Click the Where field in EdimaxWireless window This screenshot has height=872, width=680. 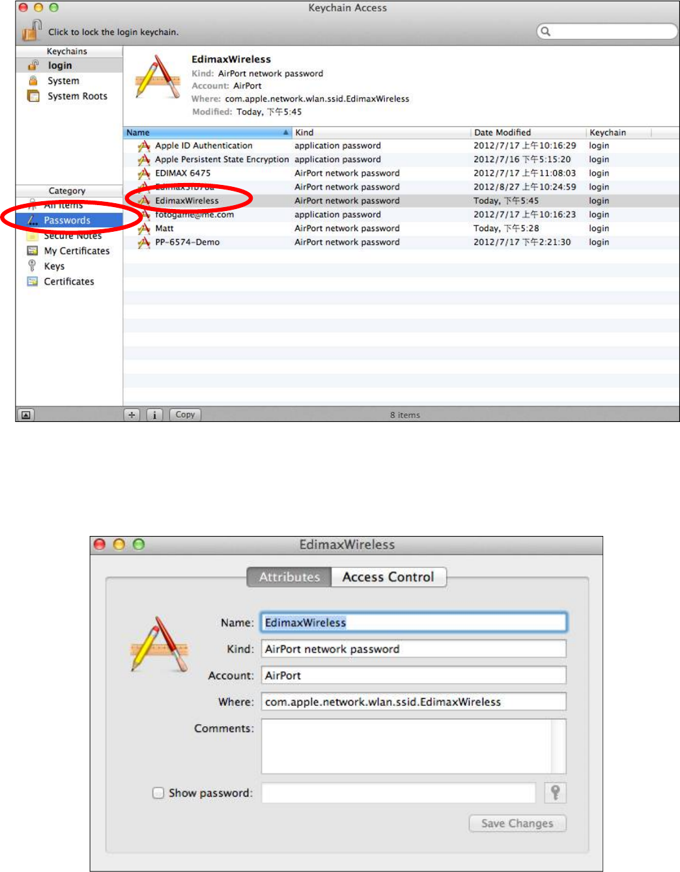(414, 702)
